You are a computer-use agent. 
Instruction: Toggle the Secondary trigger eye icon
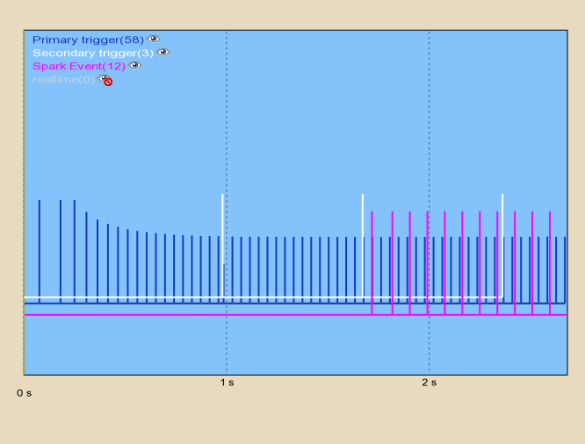pos(163,52)
